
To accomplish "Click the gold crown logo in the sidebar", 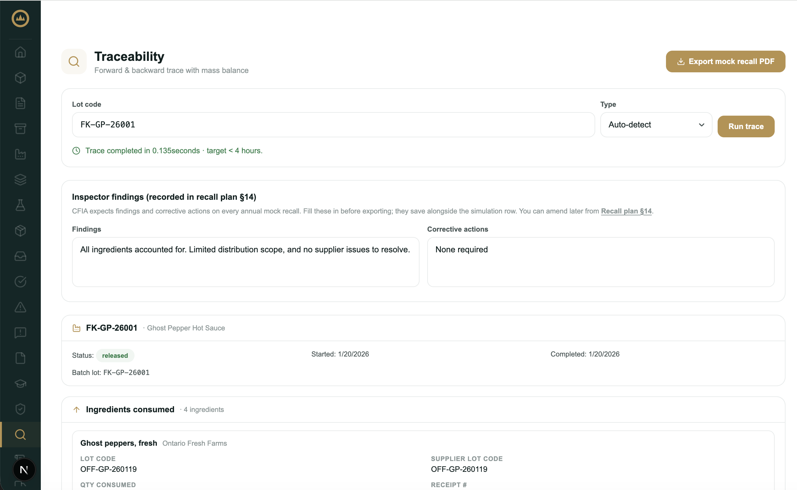I will point(20,18).
